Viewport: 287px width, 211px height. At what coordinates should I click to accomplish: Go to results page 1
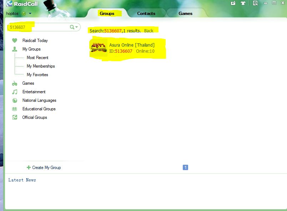[x=185, y=167]
